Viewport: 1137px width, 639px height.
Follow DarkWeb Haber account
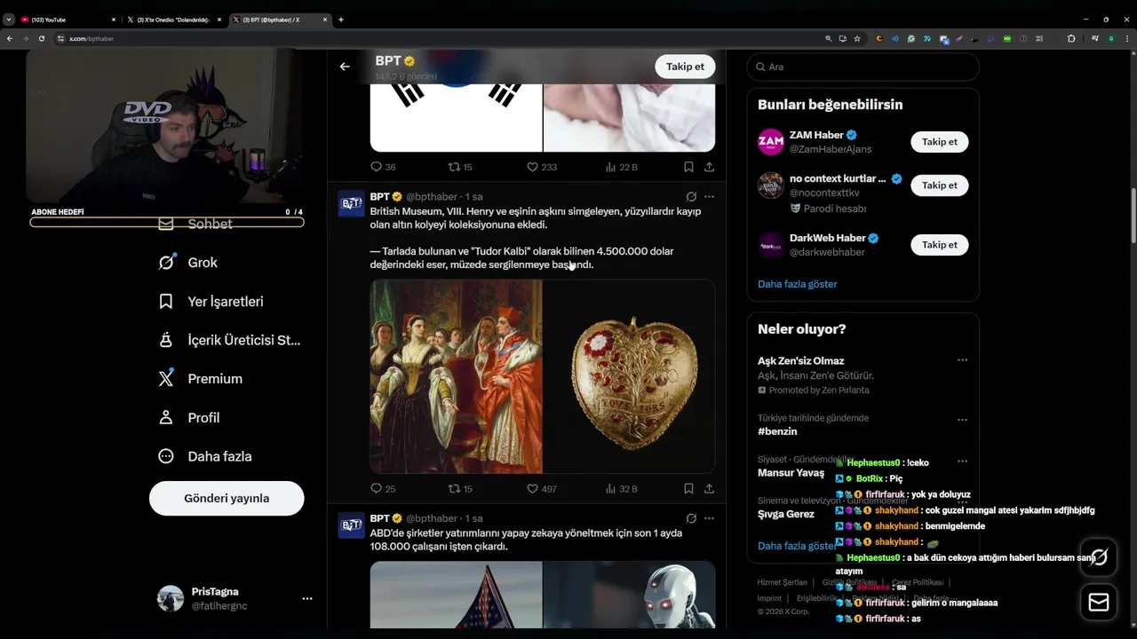939,245
